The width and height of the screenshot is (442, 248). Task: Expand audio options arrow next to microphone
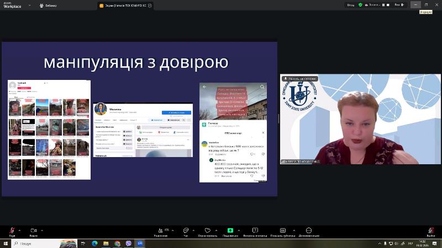(x=19, y=230)
